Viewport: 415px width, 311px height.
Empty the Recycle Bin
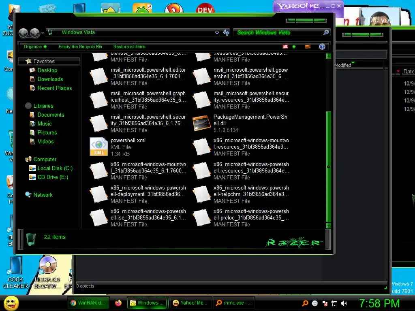(x=80, y=47)
